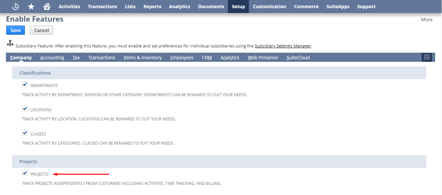Switch to the Accounting subtab
442x195 pixels.
pyautogui.click(x=52, y=57)
